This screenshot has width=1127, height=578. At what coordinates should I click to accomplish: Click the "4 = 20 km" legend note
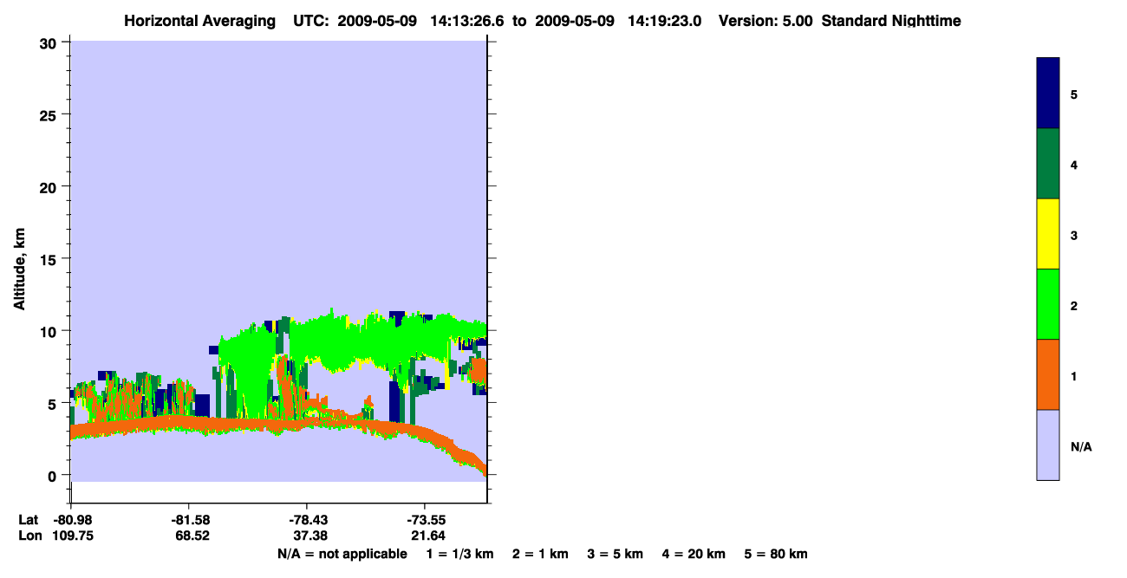(x=694, y=554)
